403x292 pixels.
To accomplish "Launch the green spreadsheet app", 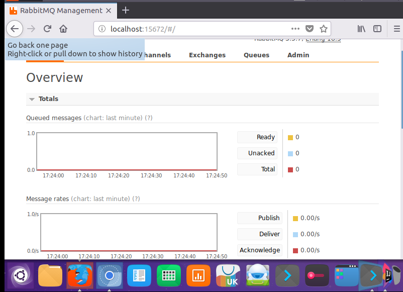I will 169,275.
